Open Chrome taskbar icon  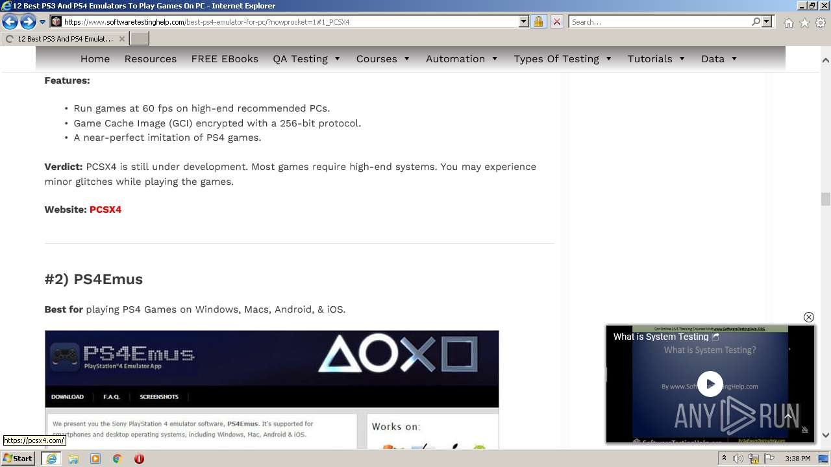117,459
